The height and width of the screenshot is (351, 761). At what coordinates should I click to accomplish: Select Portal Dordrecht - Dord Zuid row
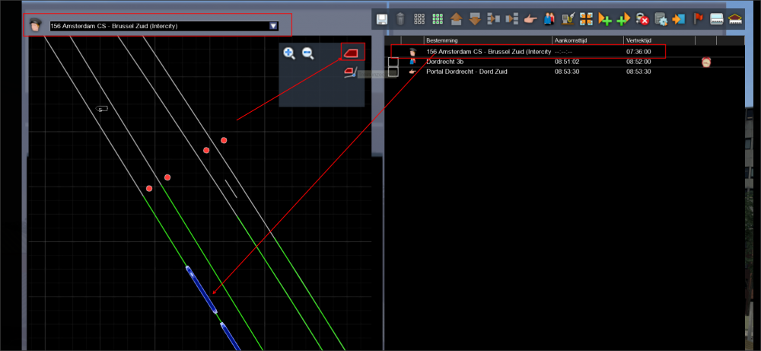(x=487, y=72)
